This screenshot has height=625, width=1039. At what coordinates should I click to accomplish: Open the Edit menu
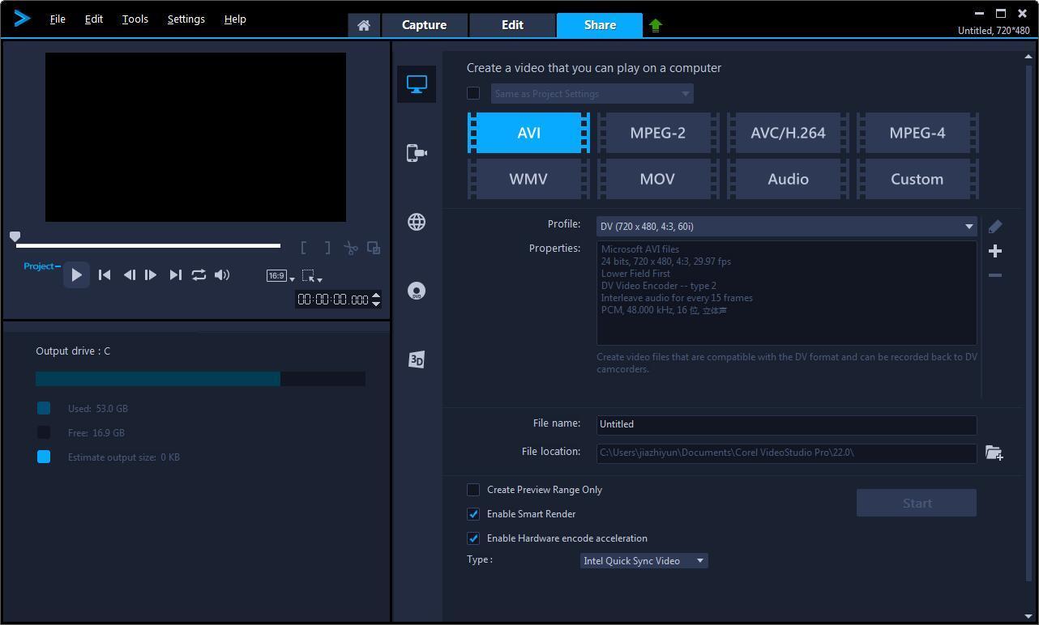point(94,19)
